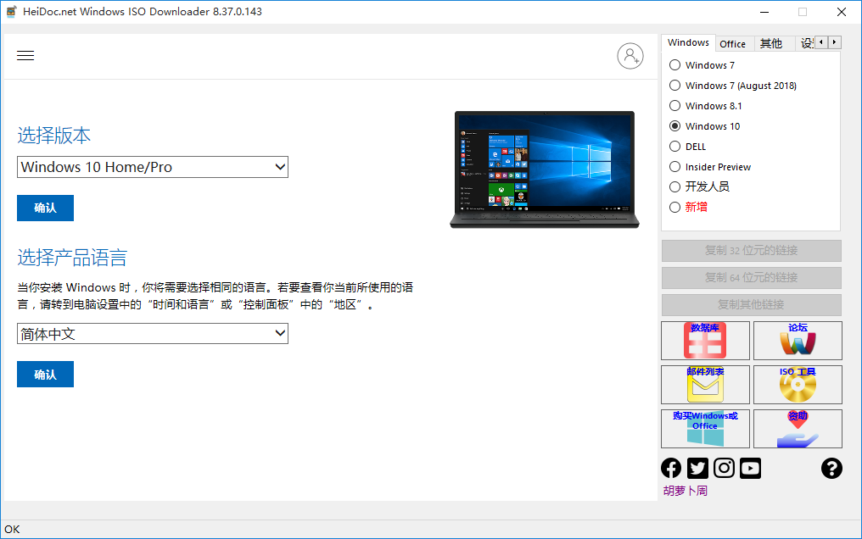Expand the Windows 10 Home/Pro edition dropdown
The height and width of the screenshot is (539, 862).
tap(153, 167)
